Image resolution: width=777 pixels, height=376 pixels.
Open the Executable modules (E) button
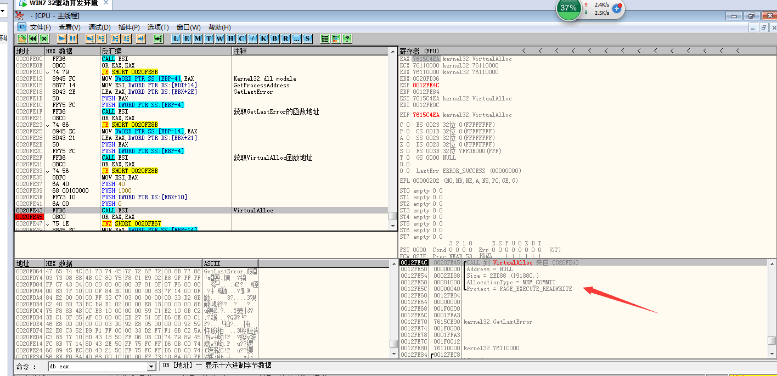click(187, 38)
